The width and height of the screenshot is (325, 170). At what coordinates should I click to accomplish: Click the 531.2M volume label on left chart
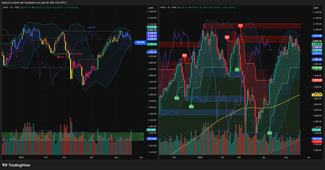tap(151, 130)
